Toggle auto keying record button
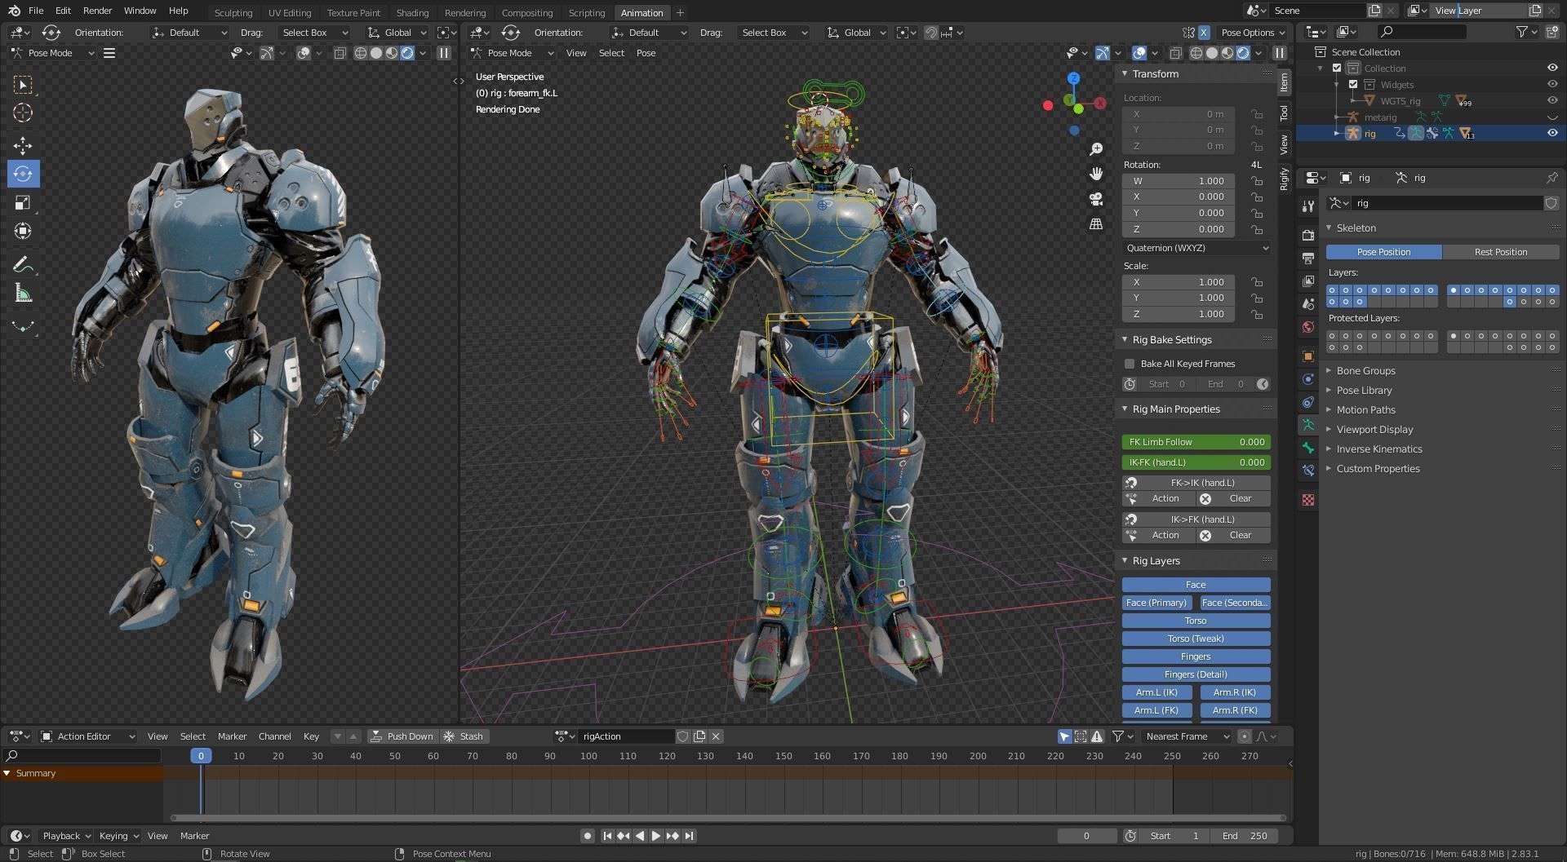1567x862 pixels. coord(587,836)
